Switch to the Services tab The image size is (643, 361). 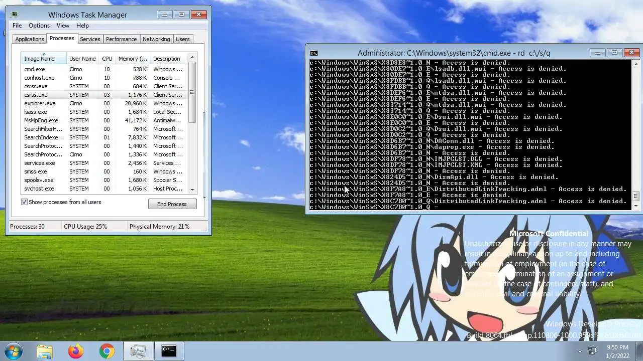tap(90, 39)
